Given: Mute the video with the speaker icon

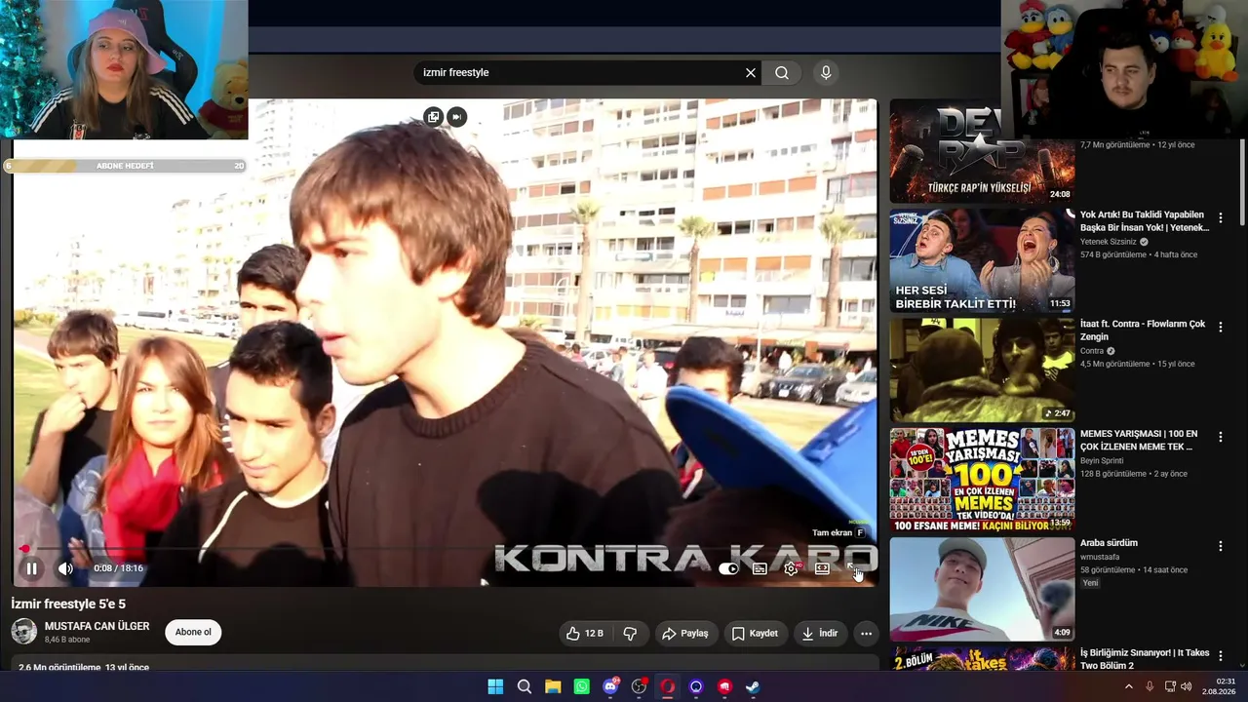Looking at the screenshot, I should pos(65,568).
